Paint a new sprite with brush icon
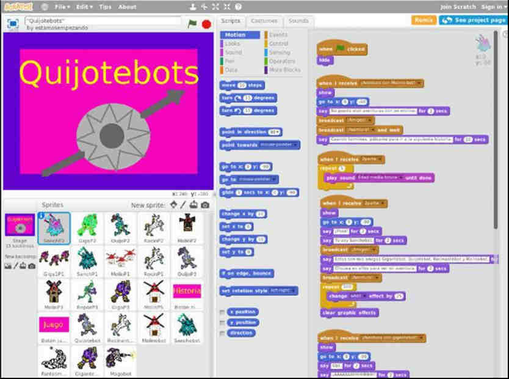 (x=184, y=205)
